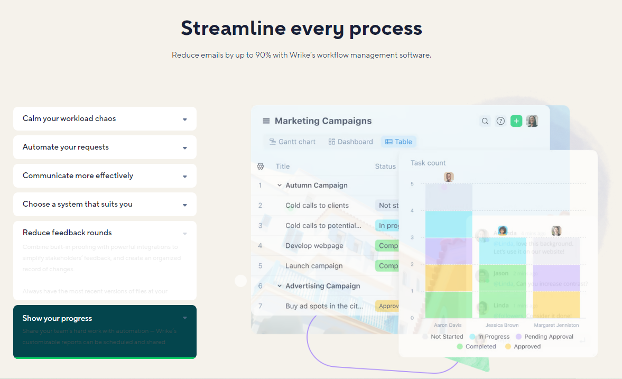The width and height of the screenshot is (622, 379).
Task: Click the Status column header
Action: (385, 167)
